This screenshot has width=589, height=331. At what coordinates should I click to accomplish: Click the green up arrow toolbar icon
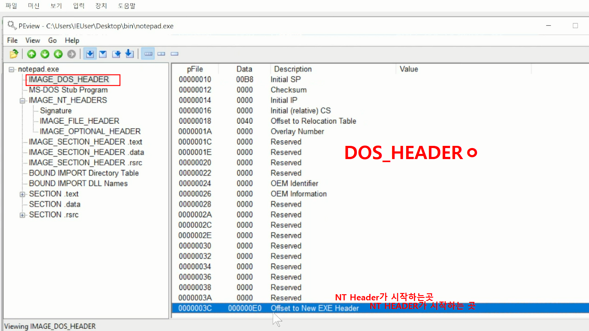pyautogui.click(x=32, y=54)
